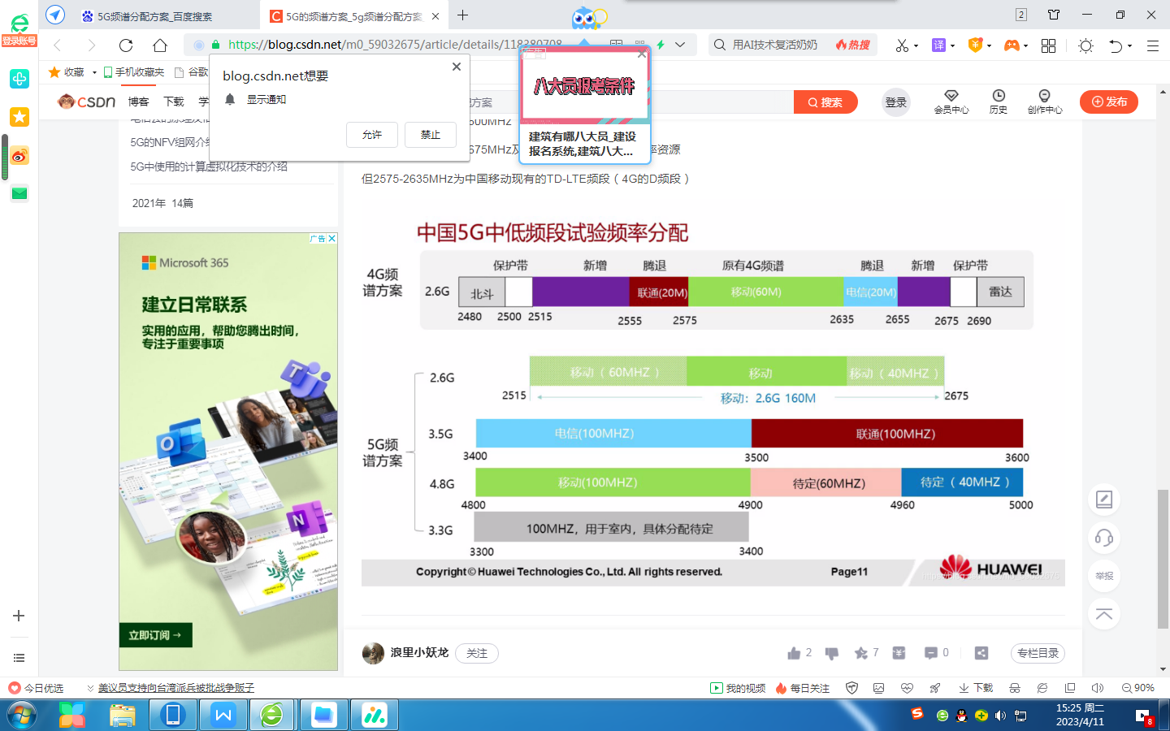Expand dropdown arrow next to undo icon
This screenshot has width=1170, height=731.
1129,46
